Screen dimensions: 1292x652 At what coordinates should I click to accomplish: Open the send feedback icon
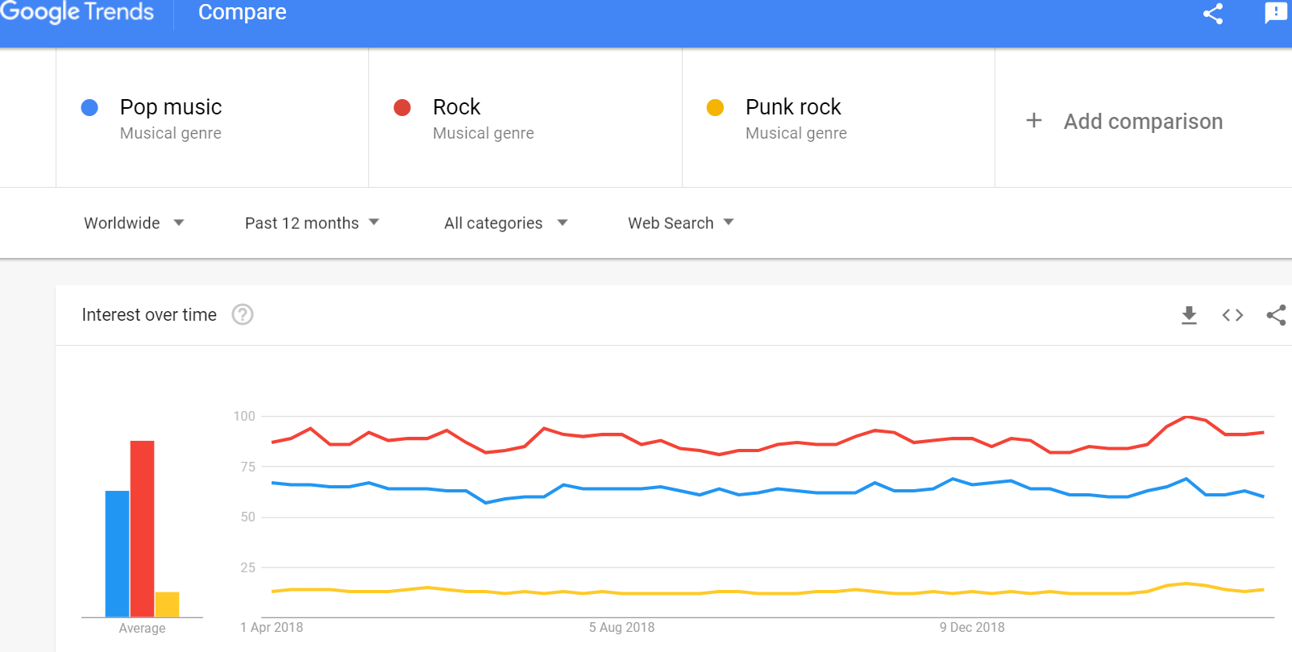pyautogui.click(x=1276, y=13)
